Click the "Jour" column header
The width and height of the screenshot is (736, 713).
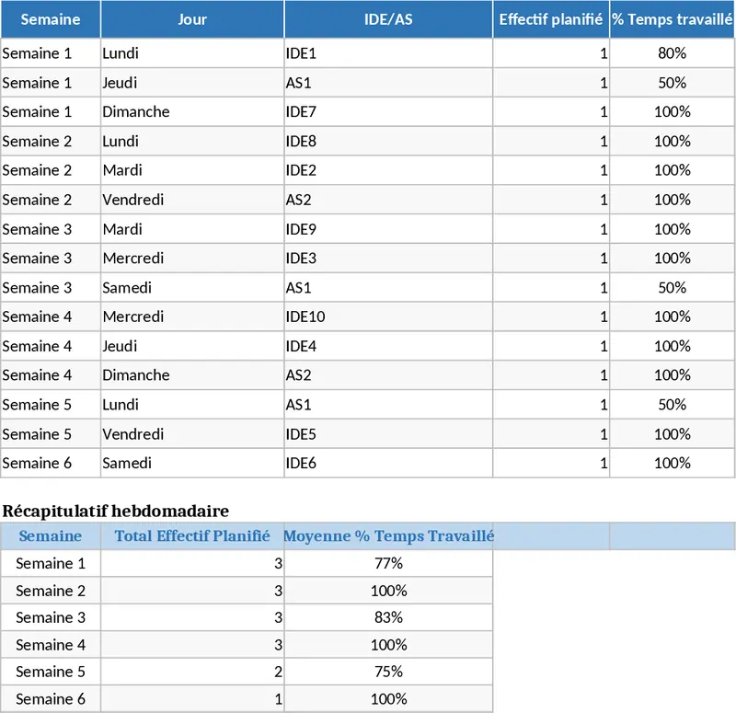point(192,19)
